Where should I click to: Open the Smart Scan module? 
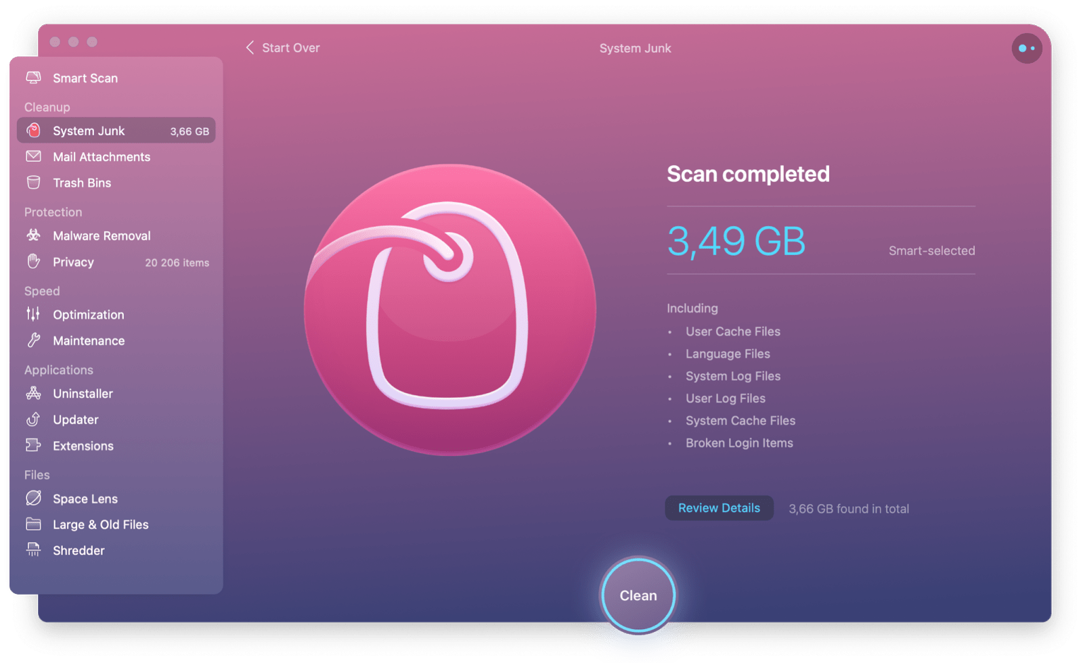pyautogui.click(x=116, y=78)
